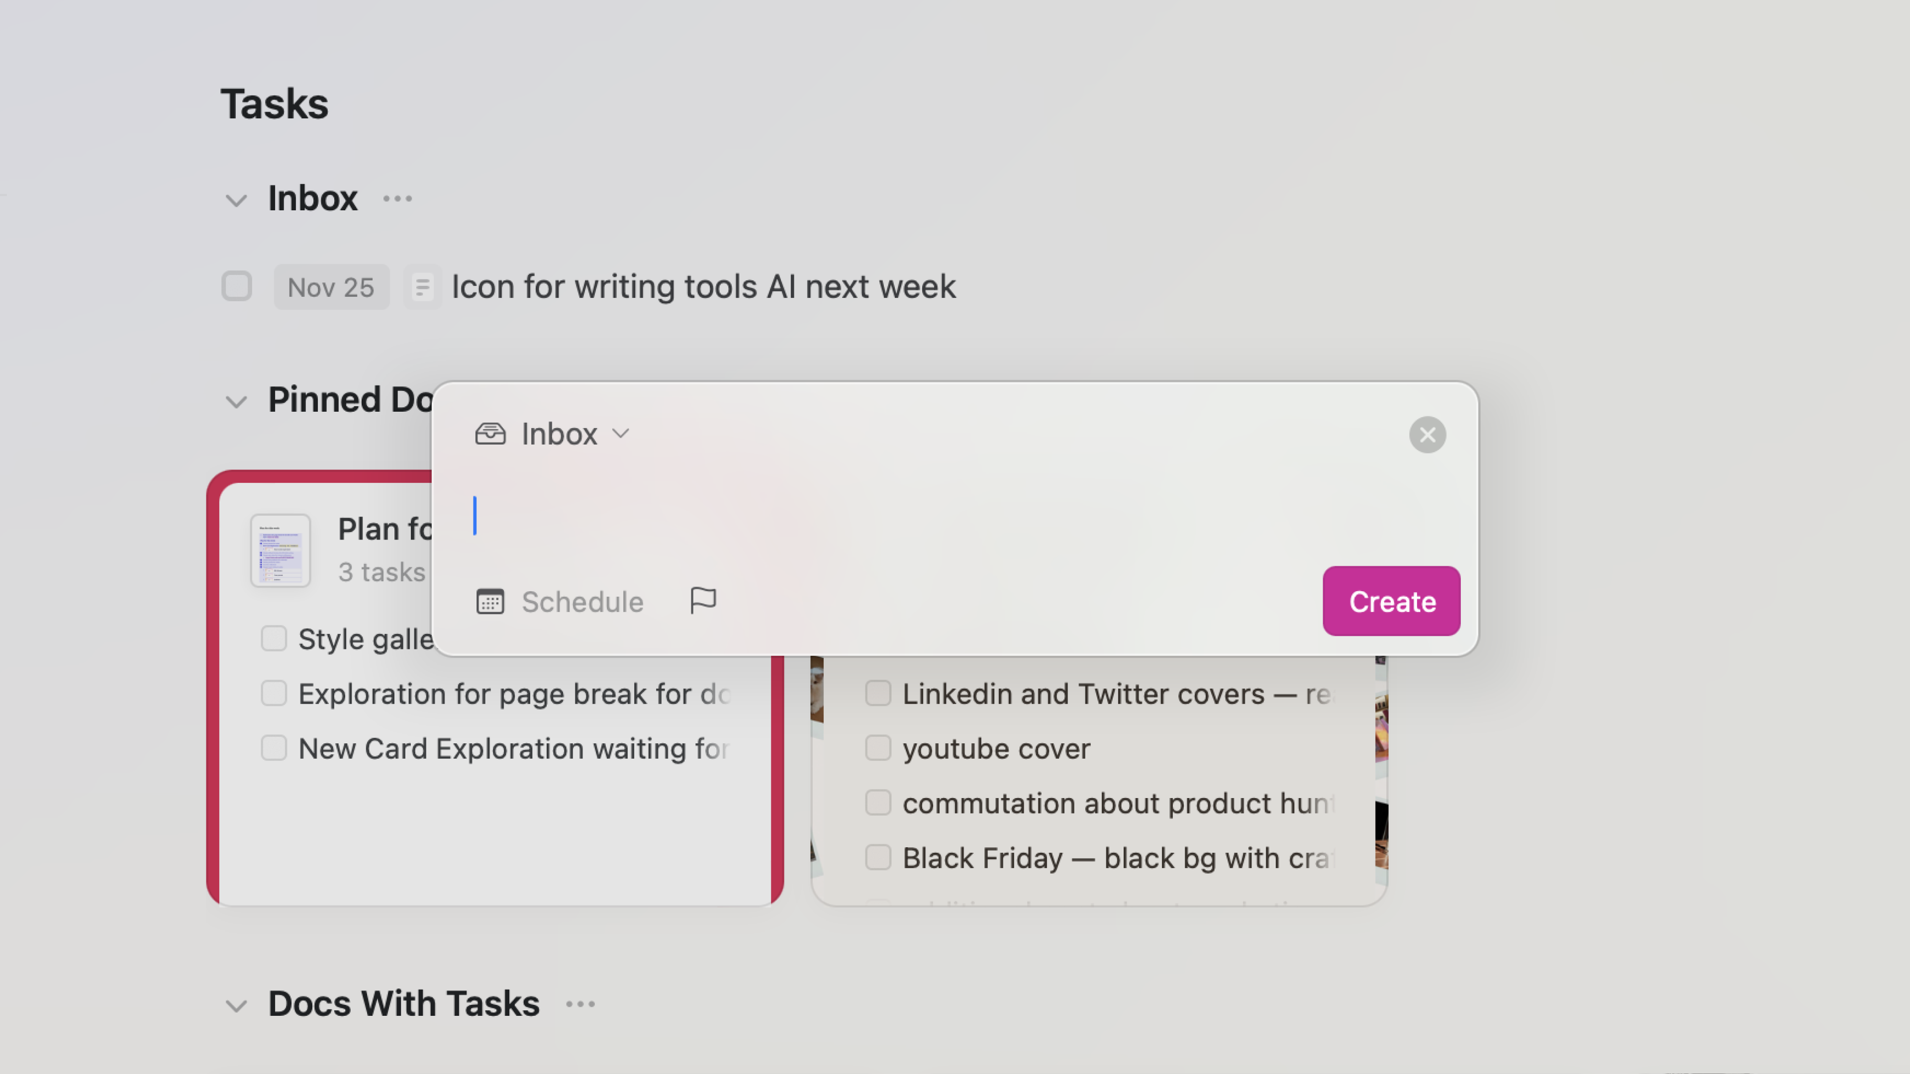Check the Linkedin and Twitter covers task
Image resolution: width=1910 pixels, height=1074 pixels.
coord(878,693)
